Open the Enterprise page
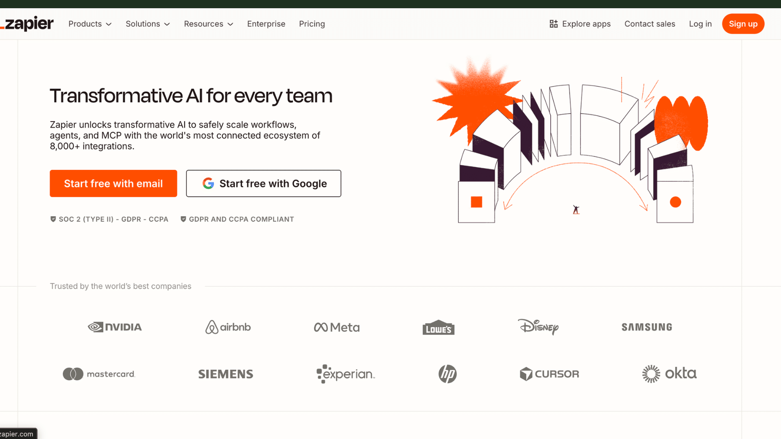The width and height of the screenshot is (781, 439). coord(266,24)
